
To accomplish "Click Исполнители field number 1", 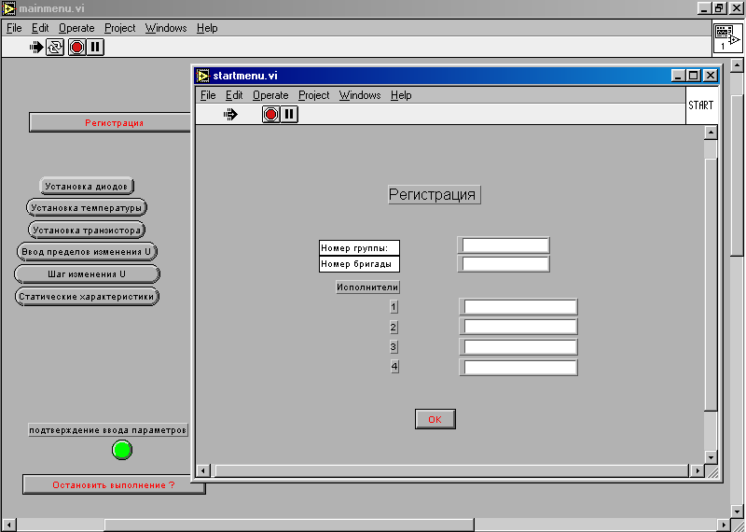I will [x=518, y=307].
